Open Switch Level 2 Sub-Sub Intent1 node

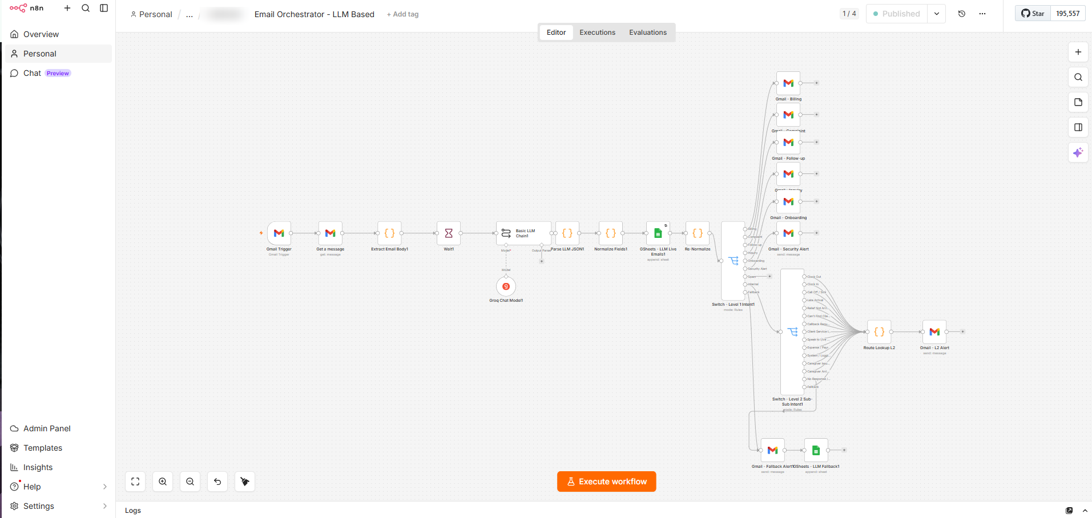tap(792, 331)
